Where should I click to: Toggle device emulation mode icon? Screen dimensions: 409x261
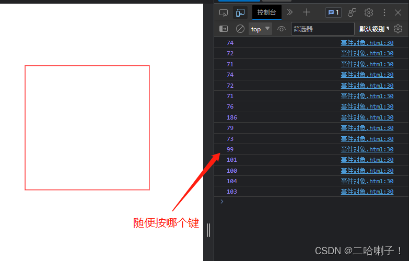tap(240, 13)
